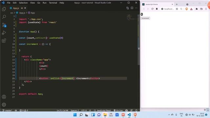The width and height of the screenshot is (210, 118).
Task: Open Windows taskbar Search
Action: point(81,115)
